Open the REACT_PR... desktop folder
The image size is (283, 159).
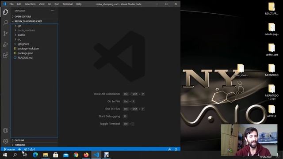pos(272,9)
